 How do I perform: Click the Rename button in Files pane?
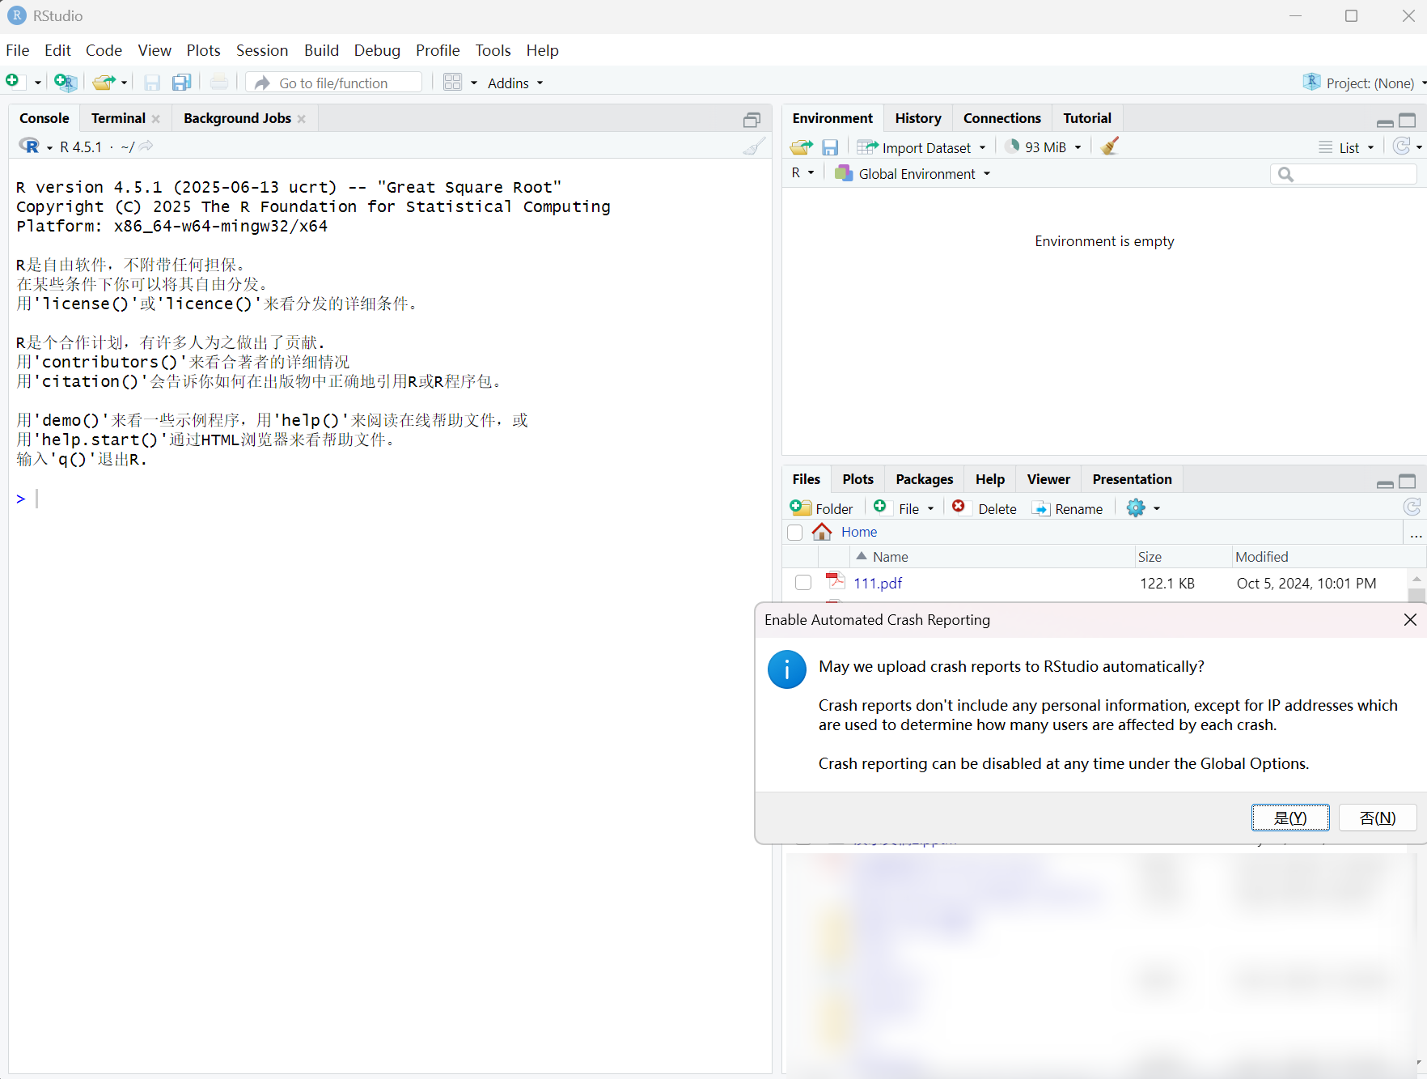click(1068, 508)
